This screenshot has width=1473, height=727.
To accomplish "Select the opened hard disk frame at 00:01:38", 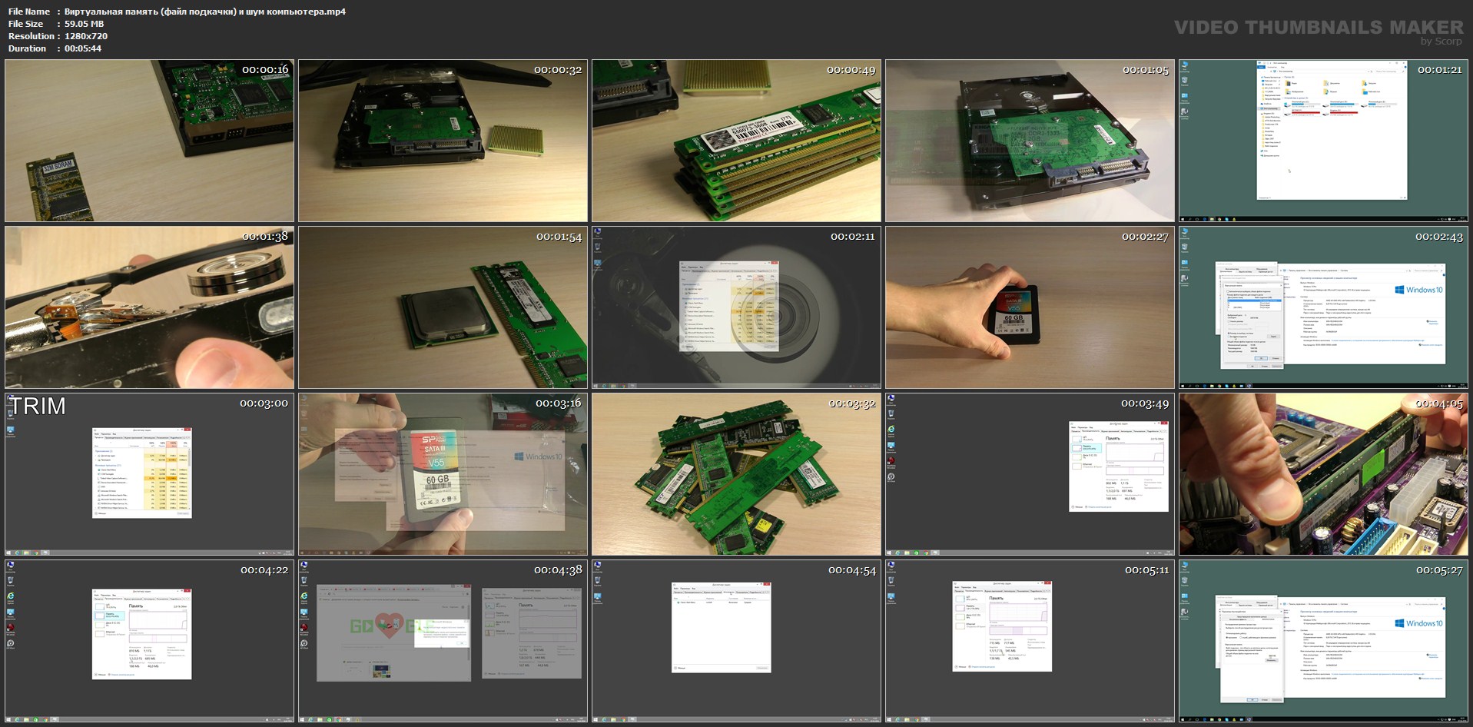I will [x=149, y=307].
